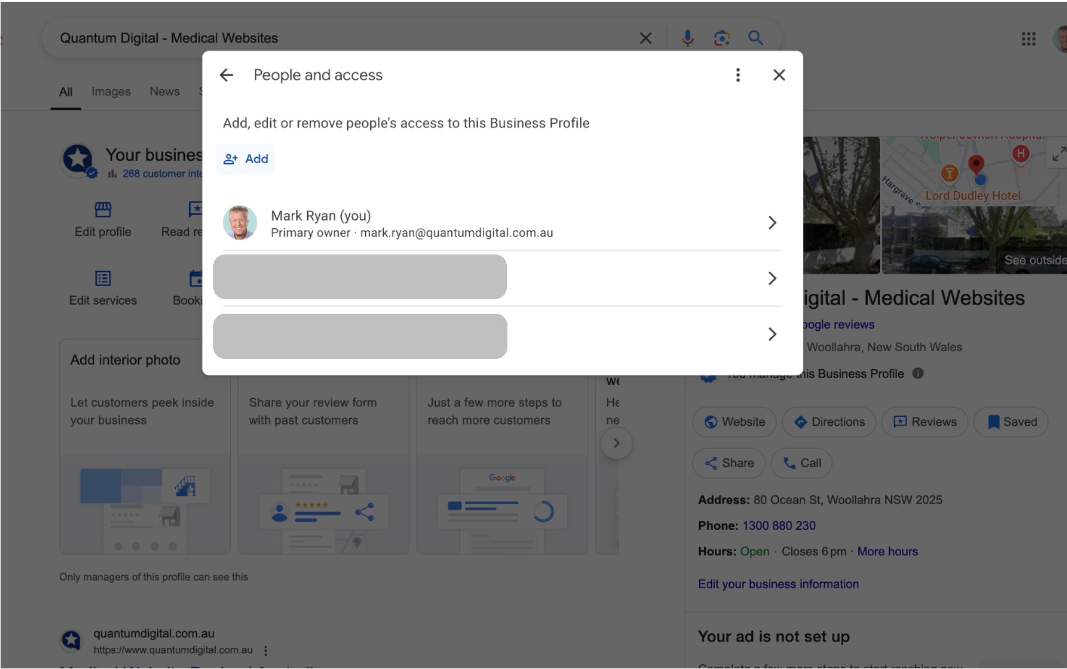1067x669 pixels.
Task: Open More hours link
Action: pyautogui.click(x=888, y=552)
